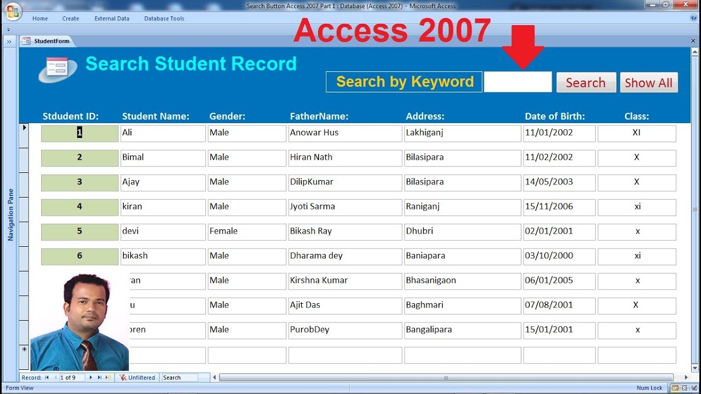This screenshot has height=394, width=701.
Task: Click address 'Lakhiganj'
Action: click(463, 134)
